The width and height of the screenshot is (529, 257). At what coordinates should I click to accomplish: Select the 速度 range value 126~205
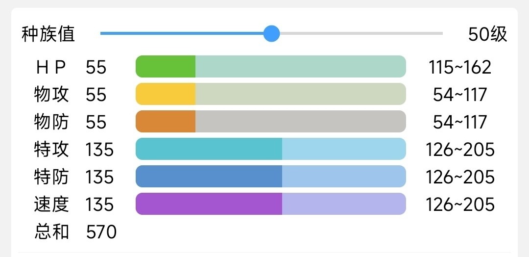[459, 205]
